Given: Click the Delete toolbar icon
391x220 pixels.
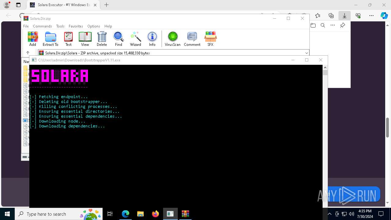Looking at the screenshot, I should 102,39.
